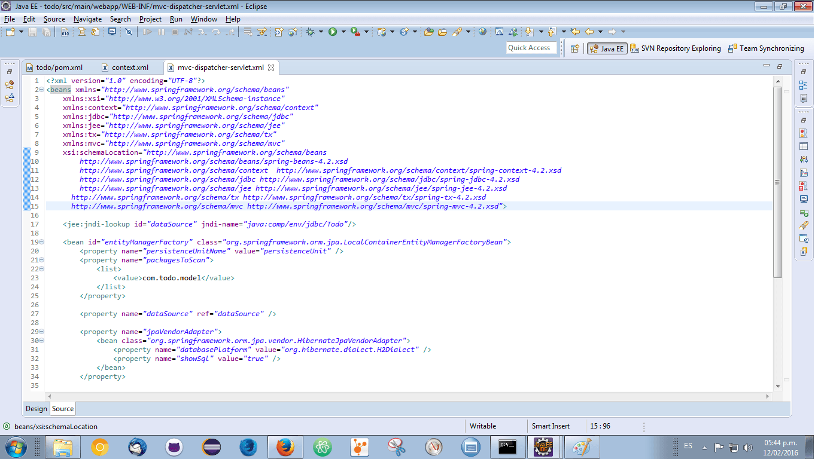This screenshot has height=459, width=815.
Task: Click the Outline view icon in right sidebar
Action: tap(804, 85)
